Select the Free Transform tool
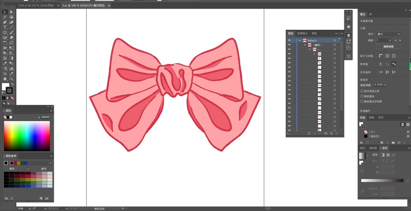 click(x=11, y=48)
